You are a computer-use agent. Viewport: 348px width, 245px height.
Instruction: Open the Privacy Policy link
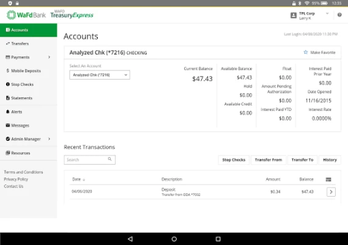coord(16,179)
